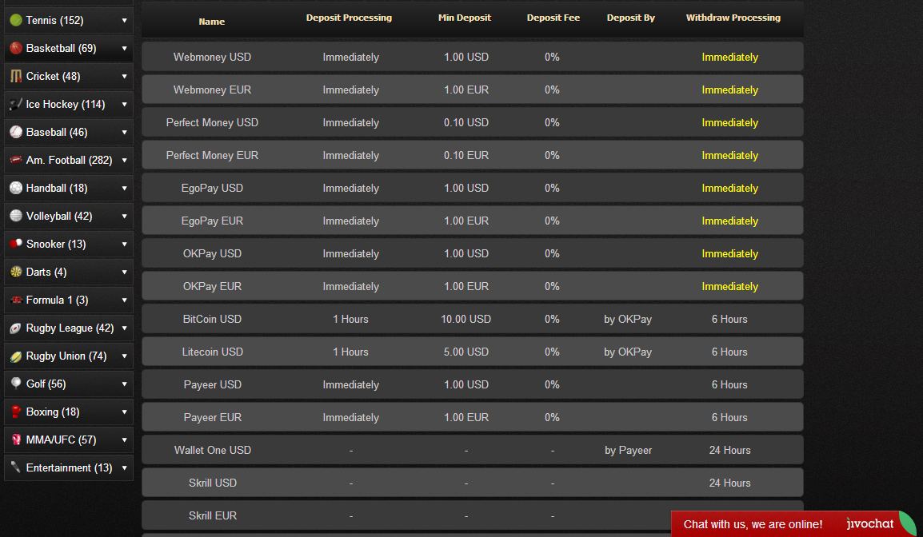Expand the Tennis (152) dropdown arrow
The image size is (923, 537).
pos(124,20)
